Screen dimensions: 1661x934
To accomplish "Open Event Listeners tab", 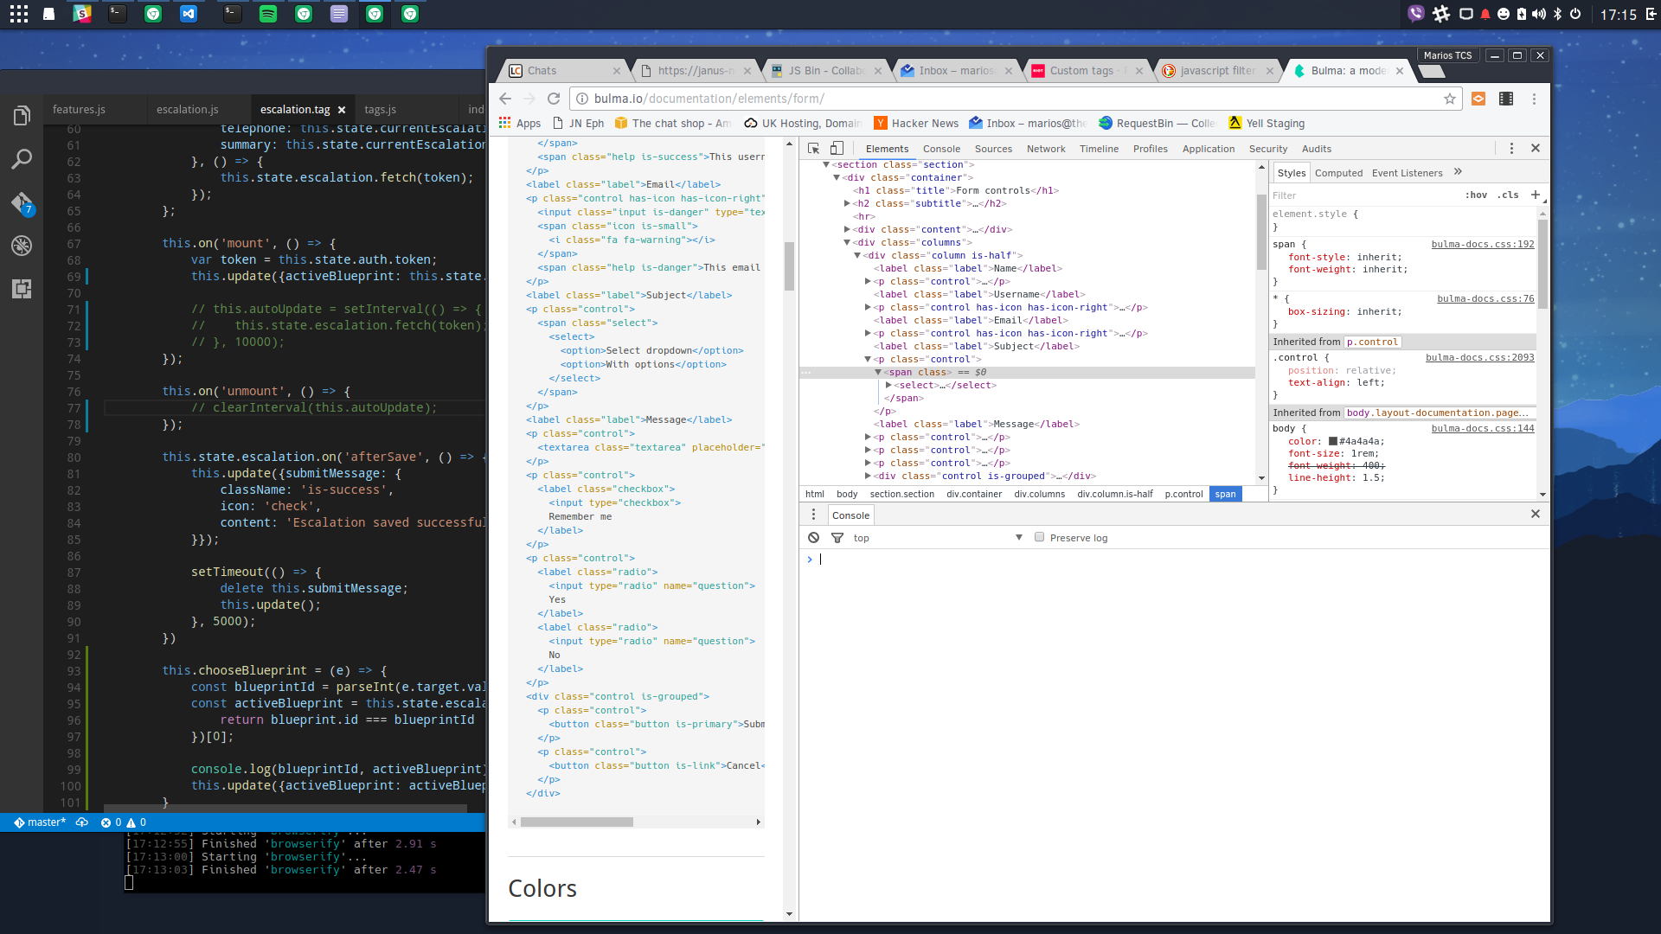I will [x=1407, y=173].
